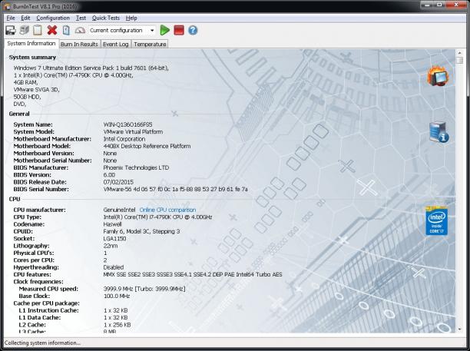This screenshot has height=351, width=470.
Task: Open the Quick Tests menu
Action: (x=106, y=18)
